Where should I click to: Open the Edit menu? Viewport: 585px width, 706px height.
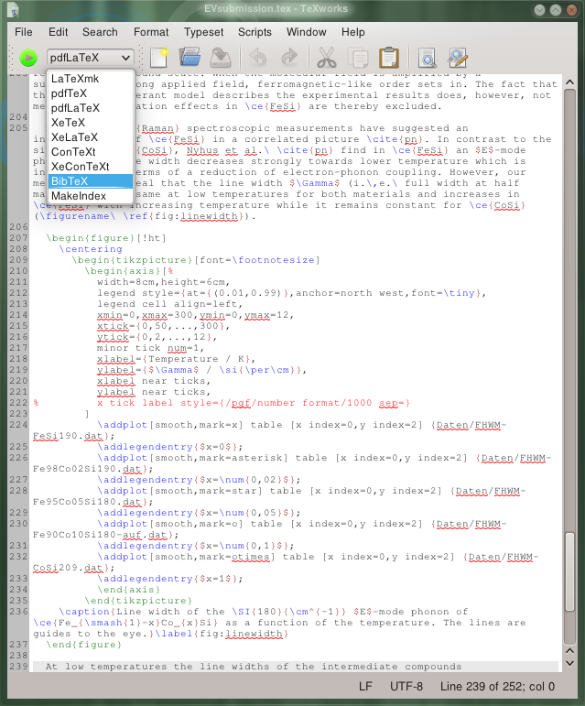tap(58, 32)
